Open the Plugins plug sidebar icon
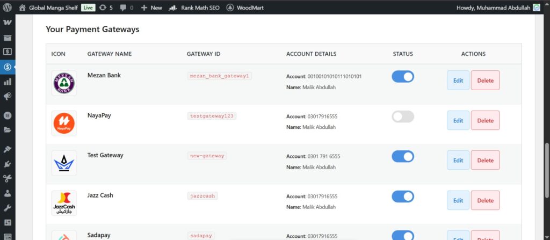Viewport: 550px width, 240px height. [8, 164]
